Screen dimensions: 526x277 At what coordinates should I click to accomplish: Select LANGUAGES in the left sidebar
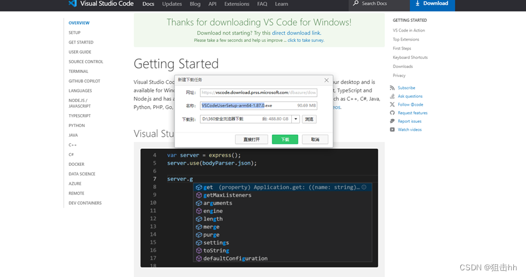[80, 91]
